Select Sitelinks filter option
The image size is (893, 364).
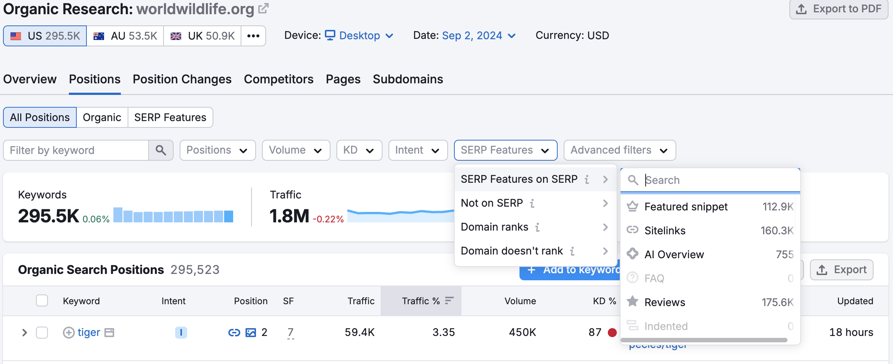[710, 230]
